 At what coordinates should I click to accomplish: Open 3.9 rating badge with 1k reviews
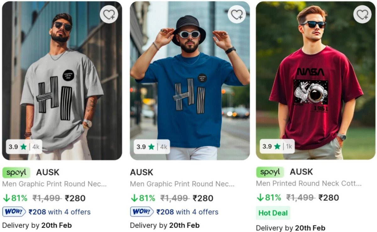click(x=277, y=147)
